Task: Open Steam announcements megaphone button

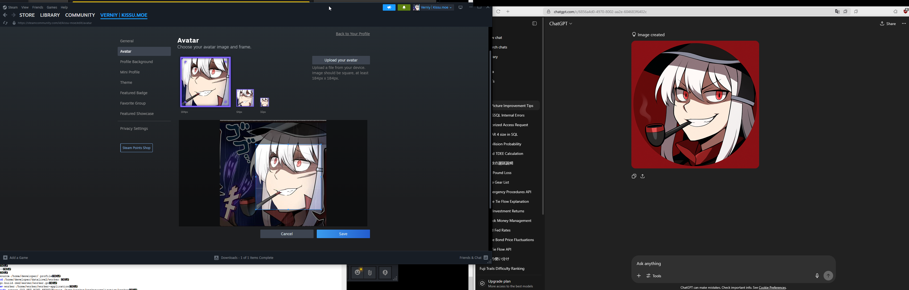Action: 389,7
